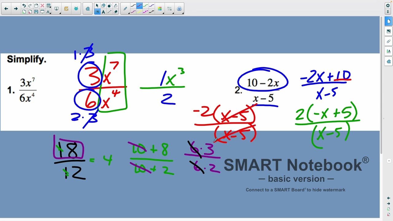
Task: Open the transparency settings dropdown
Action: point(179,9)
